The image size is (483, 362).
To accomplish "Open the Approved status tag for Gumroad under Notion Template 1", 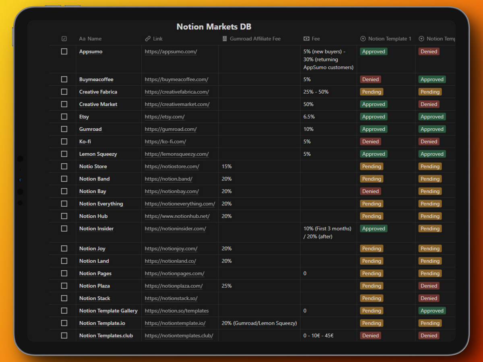I will [374, 129].
